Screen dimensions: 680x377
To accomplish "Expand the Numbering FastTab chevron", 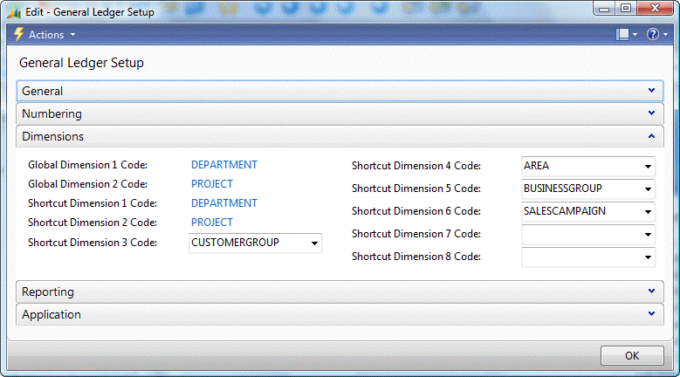I will click(651, 113).
